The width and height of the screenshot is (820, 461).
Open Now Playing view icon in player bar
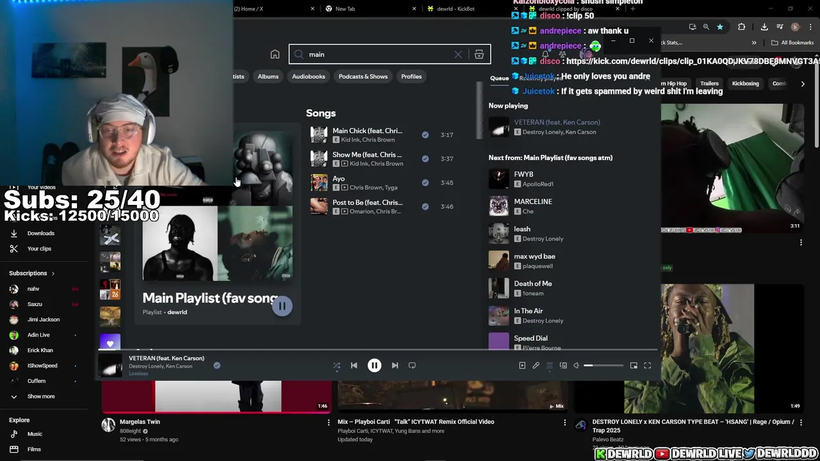(x=522, y=366)
